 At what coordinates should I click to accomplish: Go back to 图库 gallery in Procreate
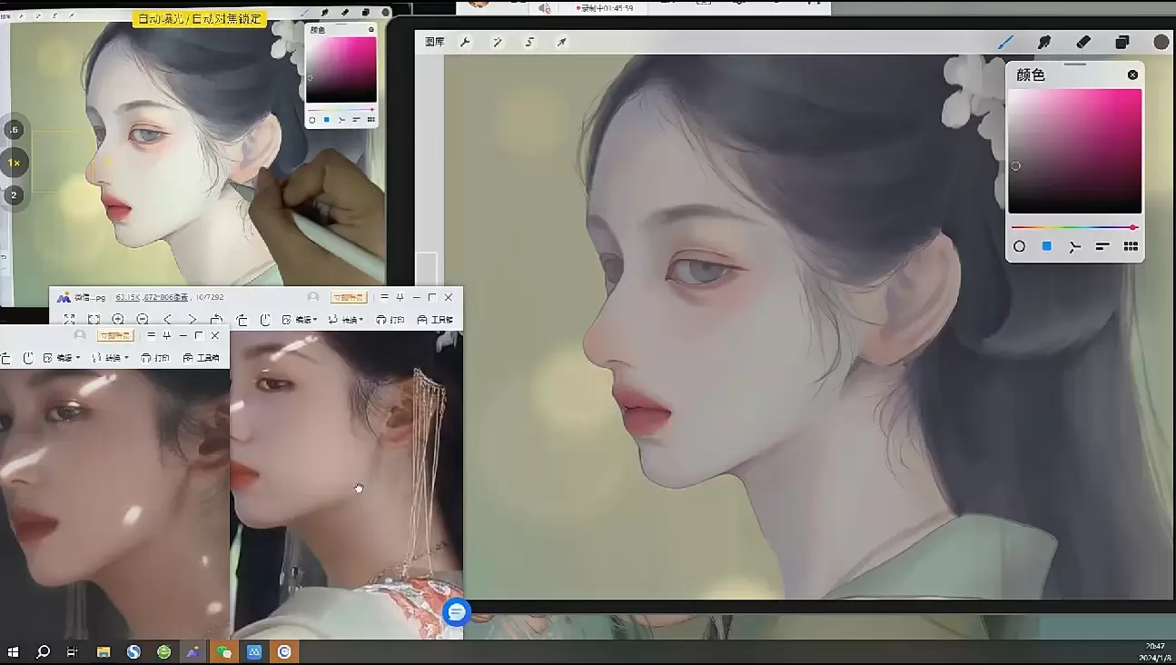coord(435,43)
